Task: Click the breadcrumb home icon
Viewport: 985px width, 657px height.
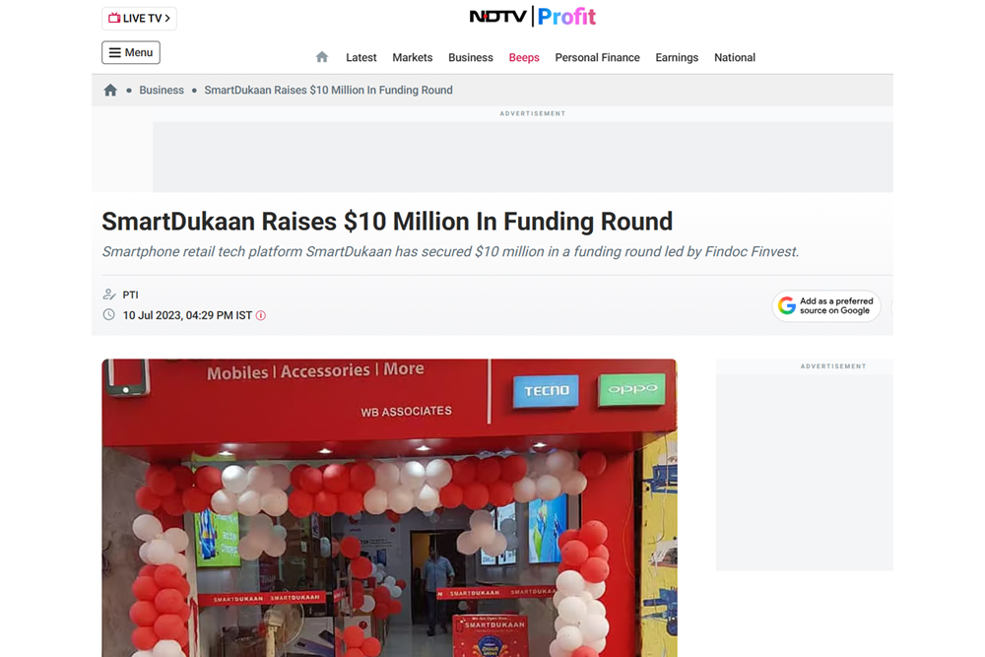Action: (x=110, y=90)
